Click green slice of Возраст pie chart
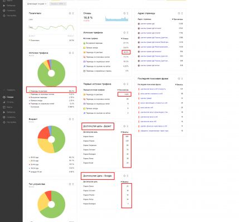This screenshot has width=239, height=222. (60, 139)
